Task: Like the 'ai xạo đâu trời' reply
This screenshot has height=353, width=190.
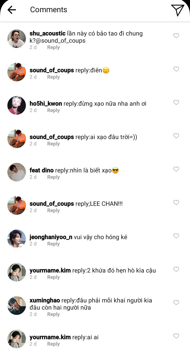Action: (176, 136)
